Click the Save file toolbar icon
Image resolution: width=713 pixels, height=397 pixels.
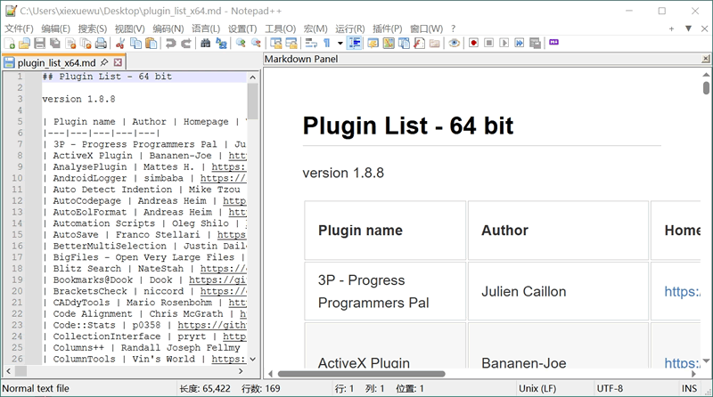pyautogui.click(x=40, y=43)
